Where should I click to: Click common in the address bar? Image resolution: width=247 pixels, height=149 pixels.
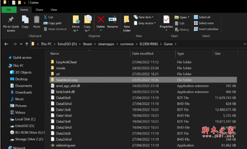(127, 44)
